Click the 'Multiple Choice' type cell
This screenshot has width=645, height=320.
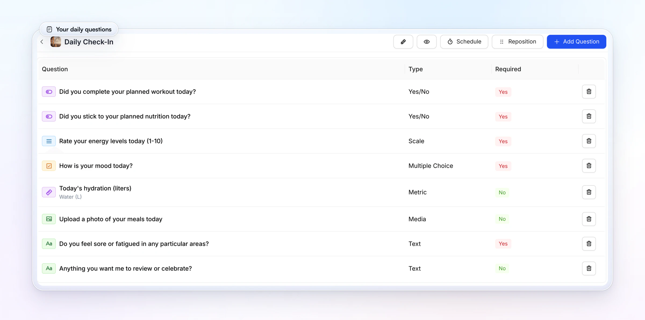pyautogui.click(x=431, y=166)
